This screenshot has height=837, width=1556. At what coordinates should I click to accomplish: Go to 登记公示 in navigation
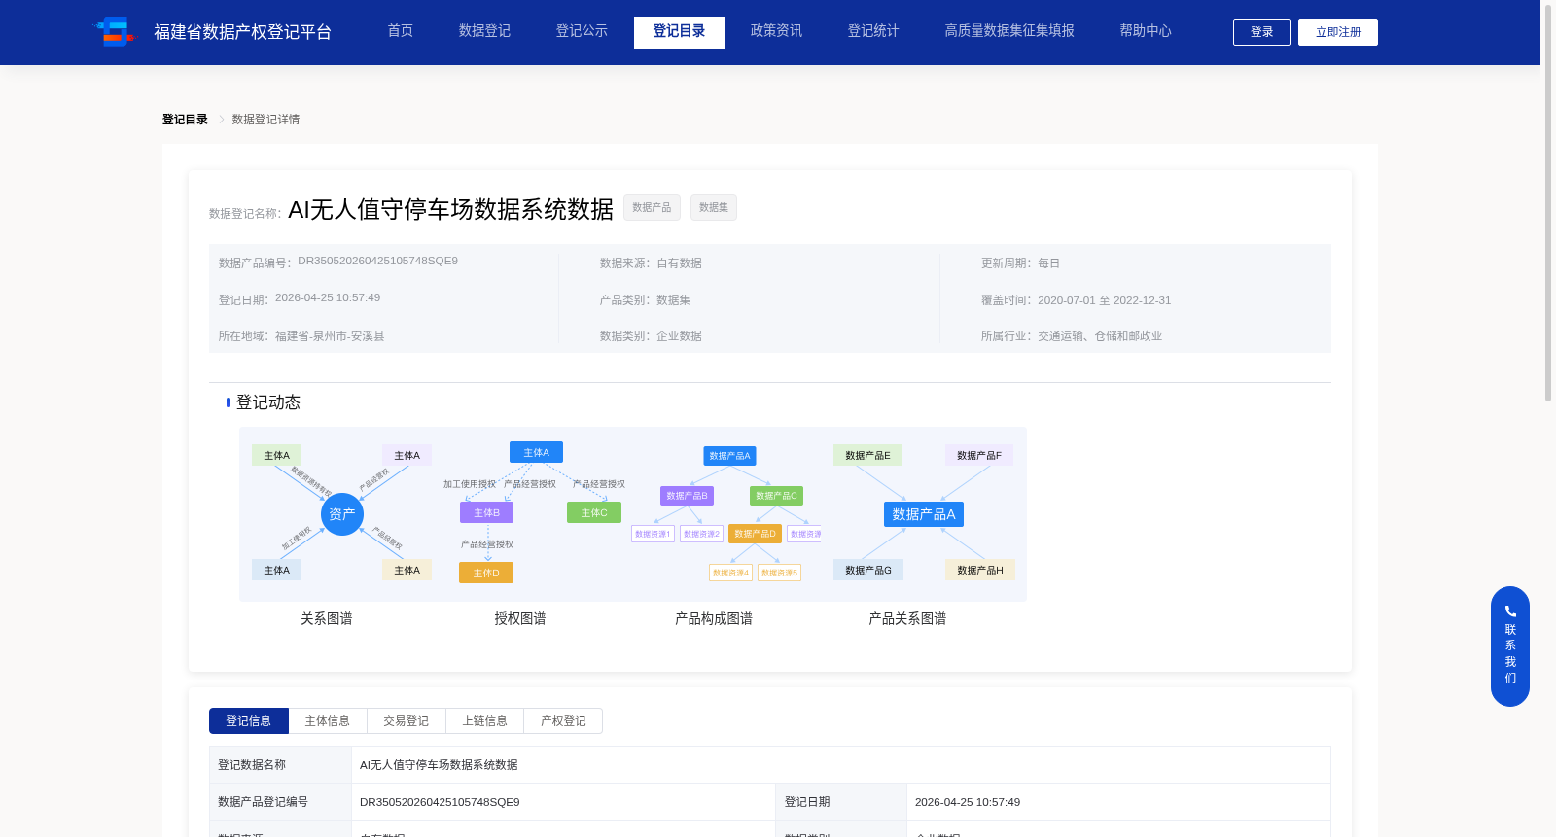[x=582, y=31]
